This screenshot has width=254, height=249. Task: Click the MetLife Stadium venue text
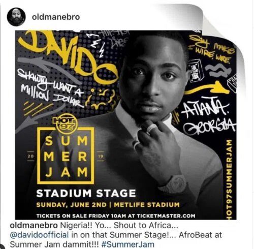[x=147, y=205]
